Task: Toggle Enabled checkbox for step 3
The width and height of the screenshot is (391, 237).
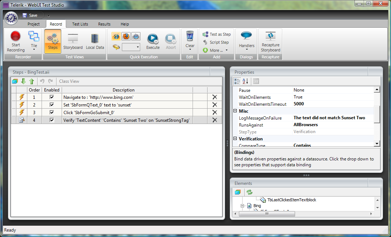Action: click(x=52, y=112)
